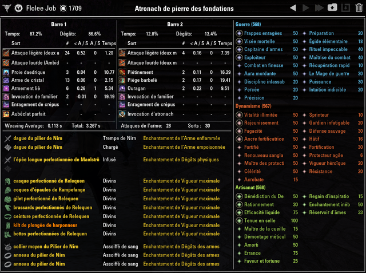The height and width of the screenshot is (273, 366).
Task: Click the Bar 1 Attaque légère icon
Action: (x=6, y=53)
